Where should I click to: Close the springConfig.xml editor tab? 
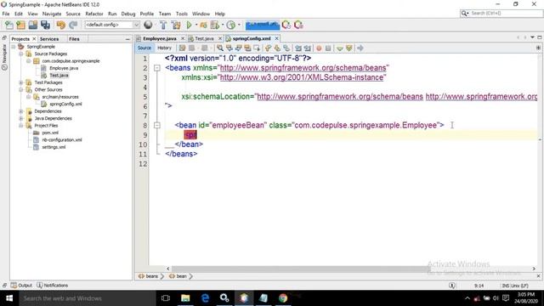276,38
